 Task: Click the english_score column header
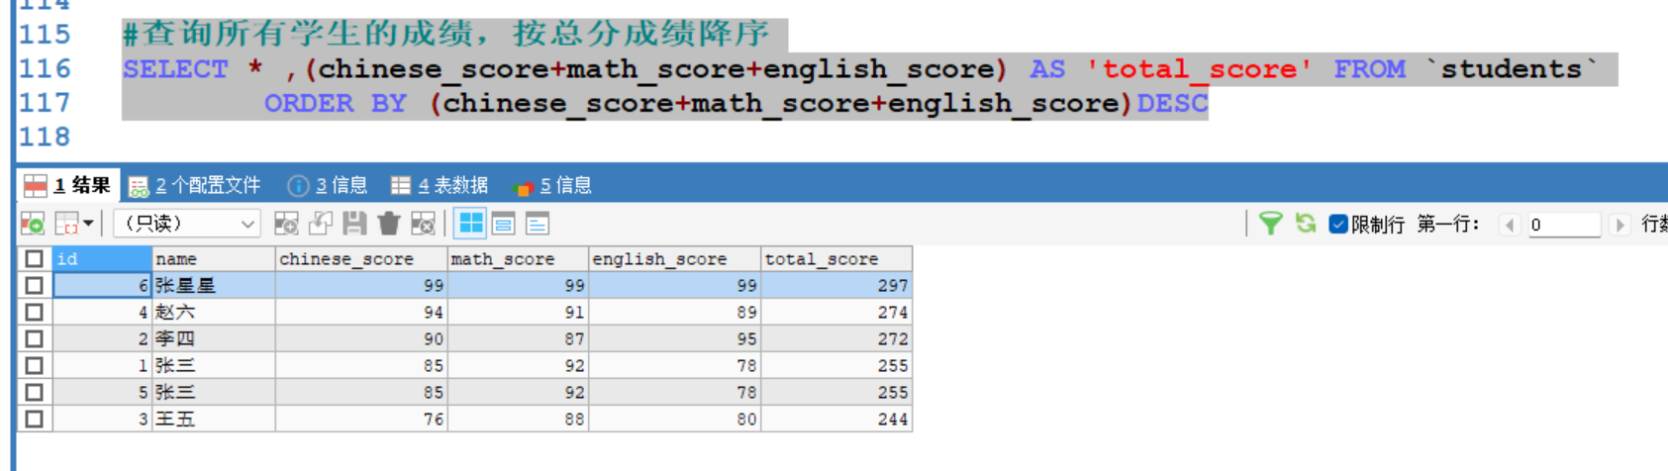pyautogui.click(x=674, y=258)
